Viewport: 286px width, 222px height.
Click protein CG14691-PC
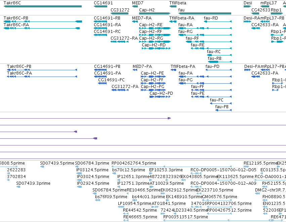(x=111, y=80)
